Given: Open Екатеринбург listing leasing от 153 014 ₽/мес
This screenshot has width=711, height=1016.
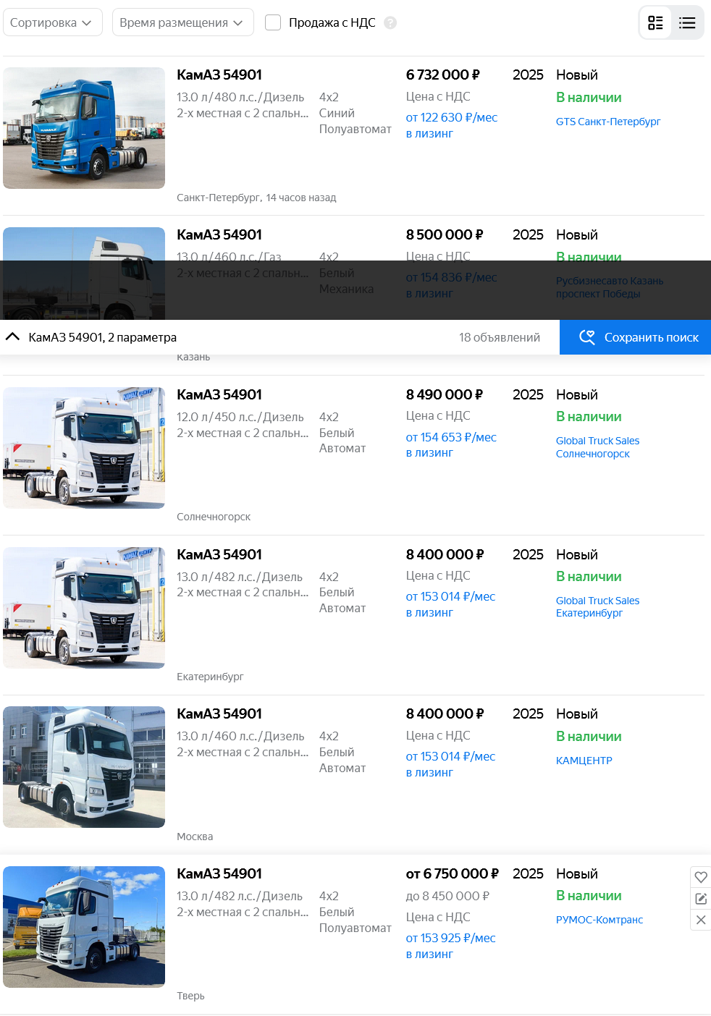Looking at the screenshot, I should click(450, 604).
